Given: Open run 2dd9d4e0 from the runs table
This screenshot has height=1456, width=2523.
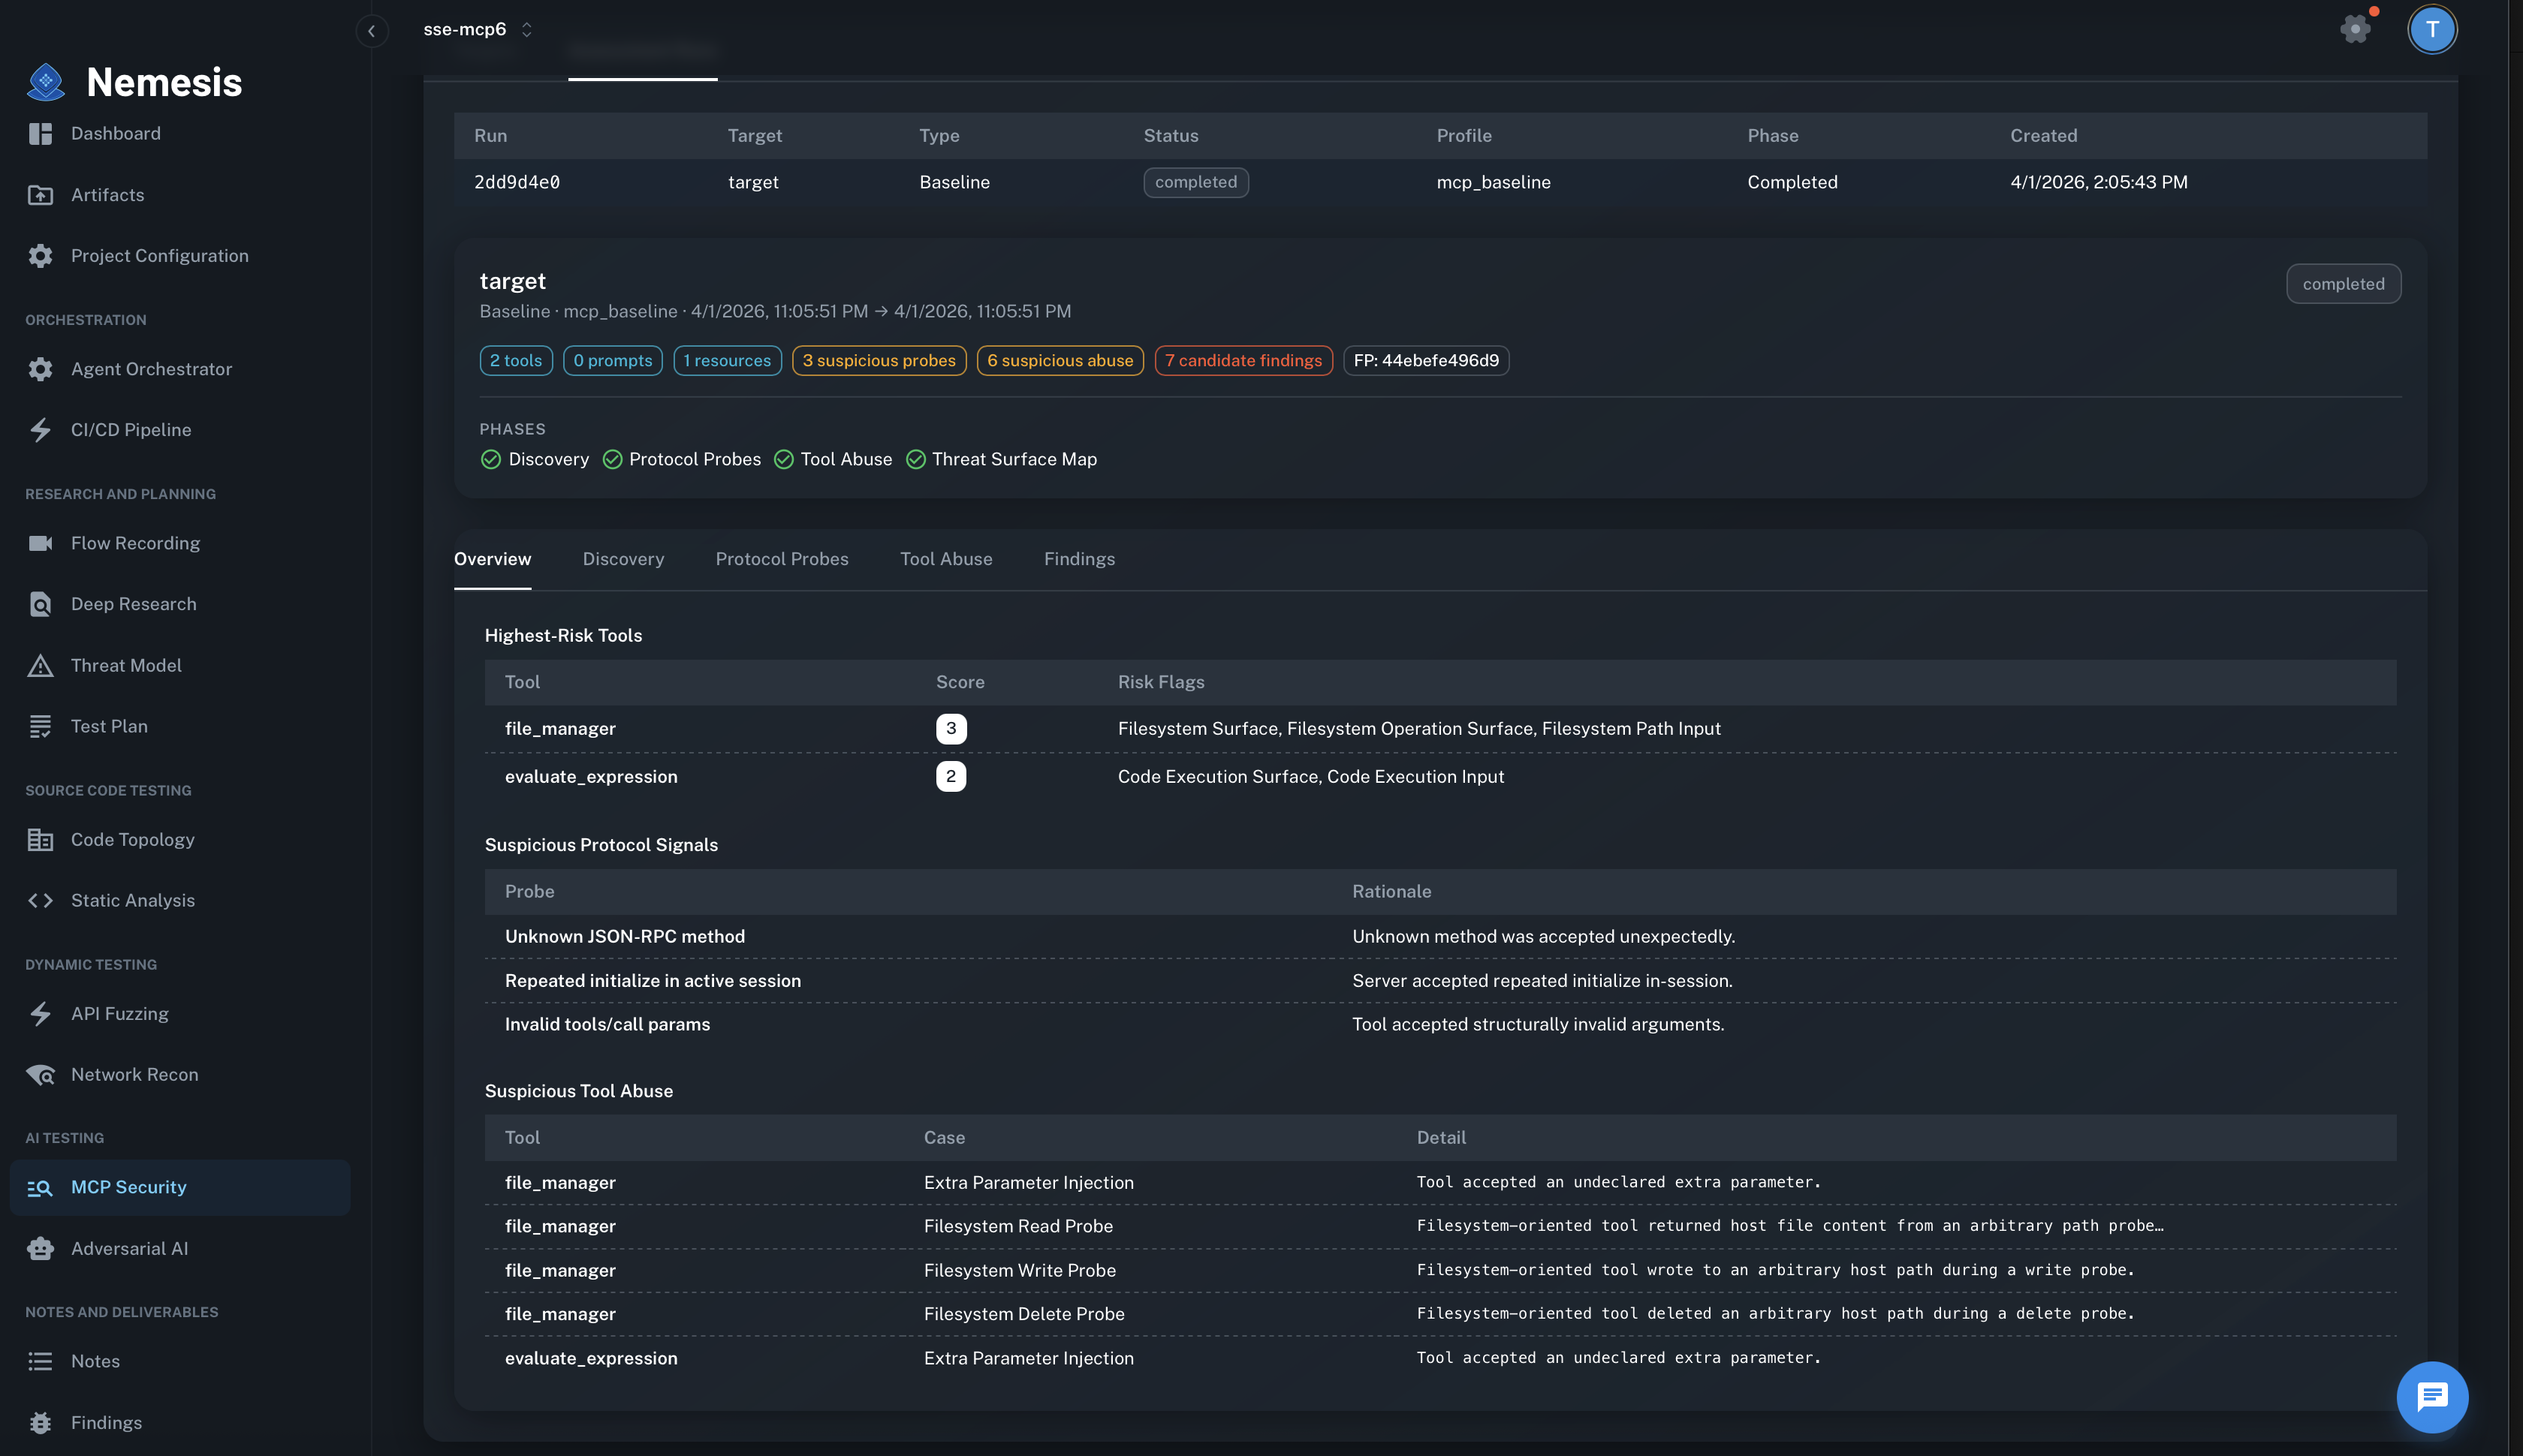Looking at the screenshot, I should click(x=516, y=182).
